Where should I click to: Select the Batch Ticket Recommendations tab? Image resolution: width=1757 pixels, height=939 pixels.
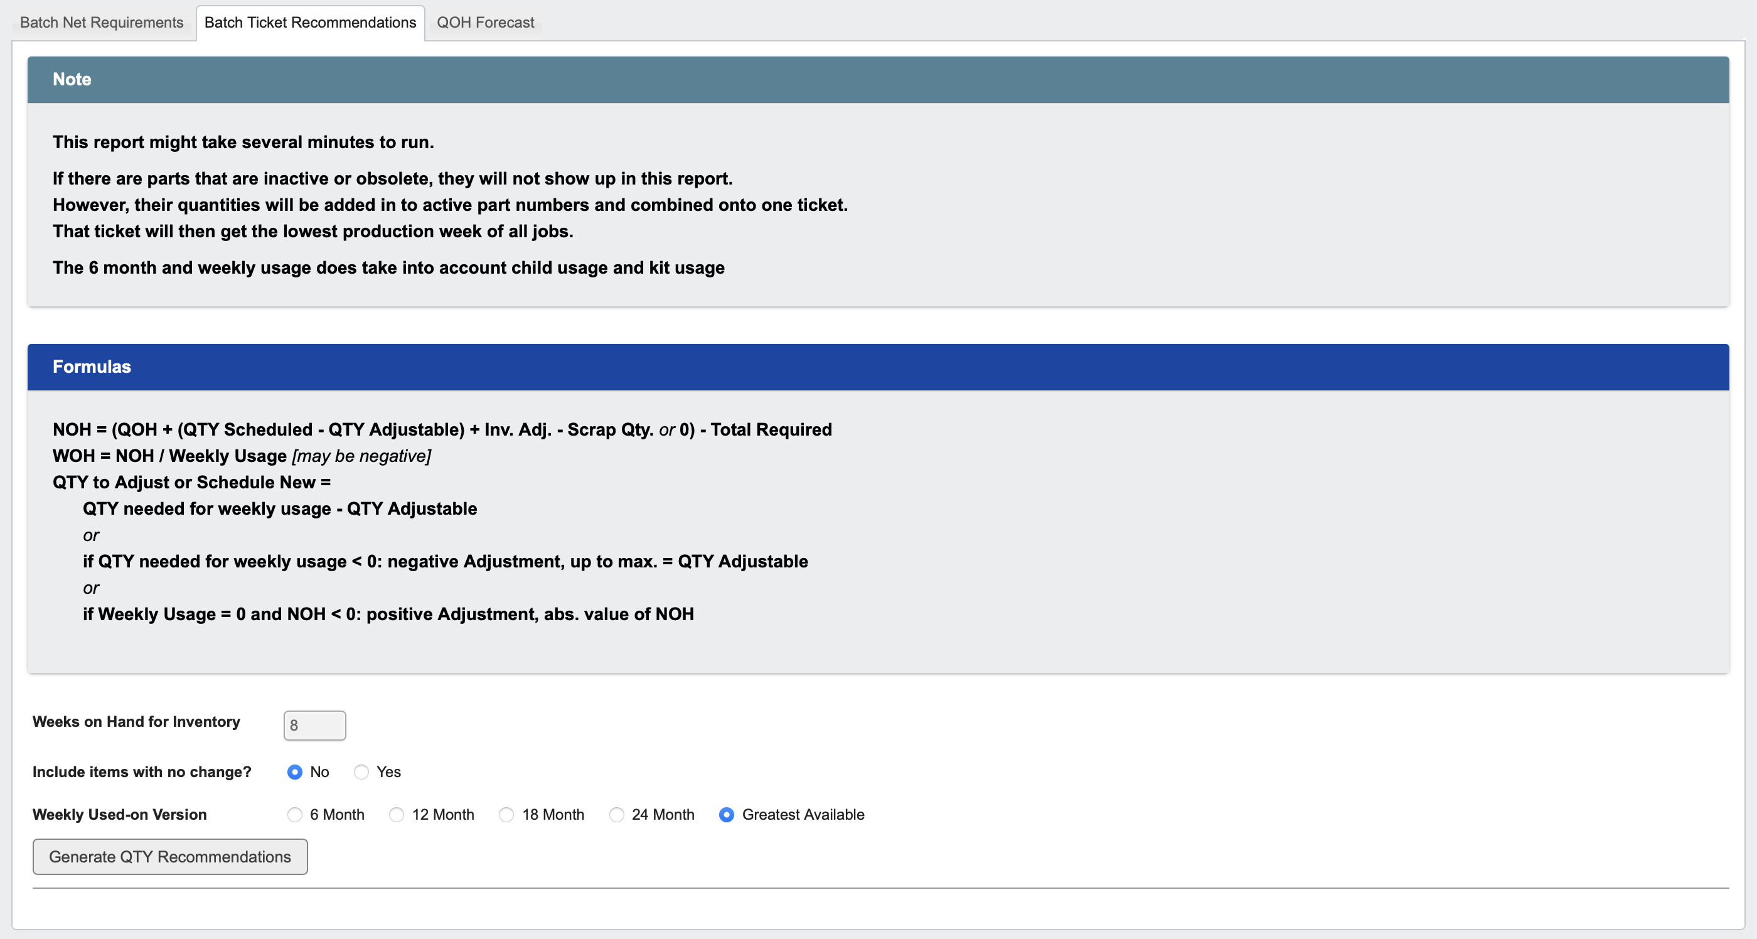tap(311, 22)
